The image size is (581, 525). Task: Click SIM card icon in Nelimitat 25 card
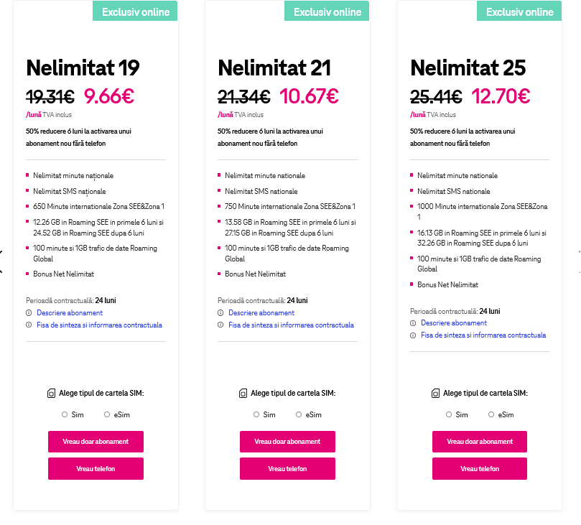click(435, 394)
